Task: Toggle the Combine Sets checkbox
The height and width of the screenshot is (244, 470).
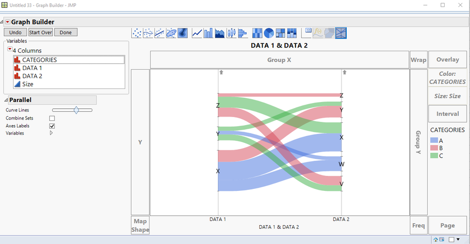Action: [x=52, y=118]
